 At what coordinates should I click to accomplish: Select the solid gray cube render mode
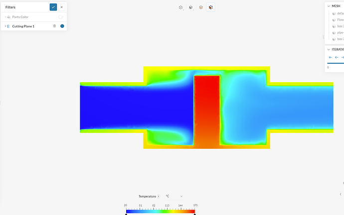click(x=190, y=7)
